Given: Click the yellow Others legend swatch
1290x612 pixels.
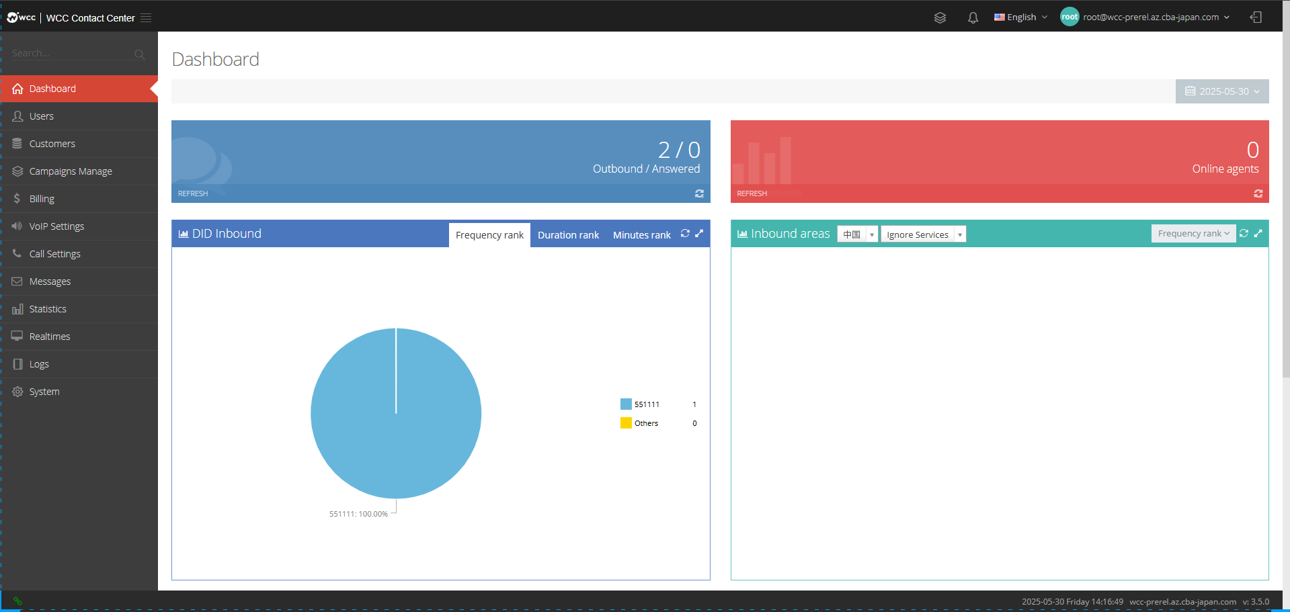Looking at the screenshot, I should [626, 423].
